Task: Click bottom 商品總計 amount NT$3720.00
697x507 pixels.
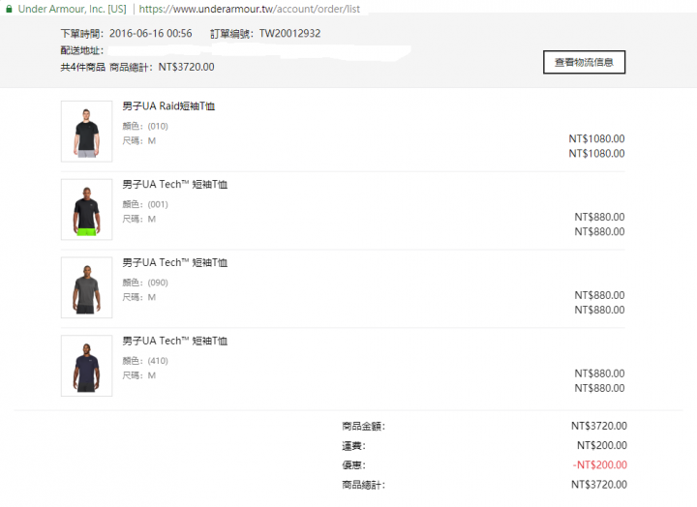Action: (599, 485)
